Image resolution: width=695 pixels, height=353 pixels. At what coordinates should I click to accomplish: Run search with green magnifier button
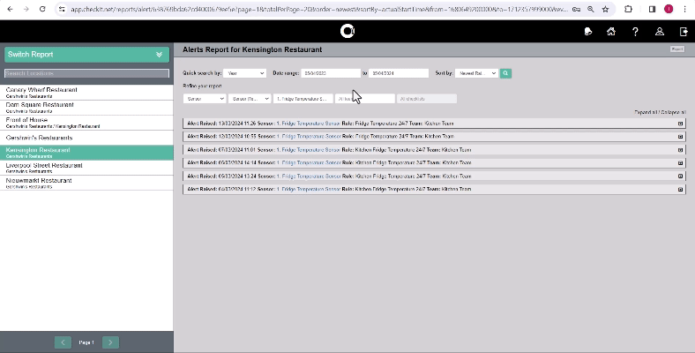coord(506,73)
